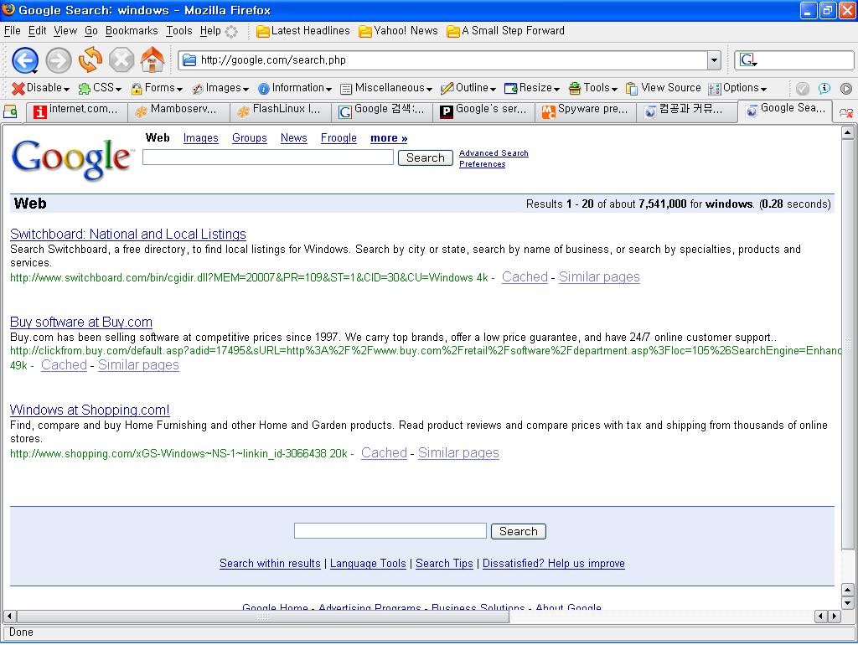This screenshot has height=645, width=858.
Task: Switch to the 컴공과 커뮤 tab
Action: [x=687, y=111]
